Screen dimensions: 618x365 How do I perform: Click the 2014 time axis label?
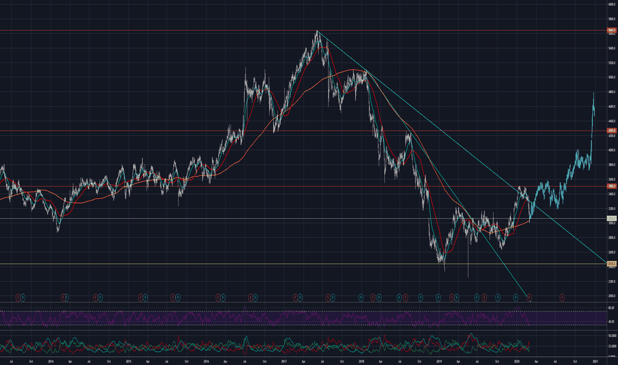pyautogui.click(x=50, y=361)
